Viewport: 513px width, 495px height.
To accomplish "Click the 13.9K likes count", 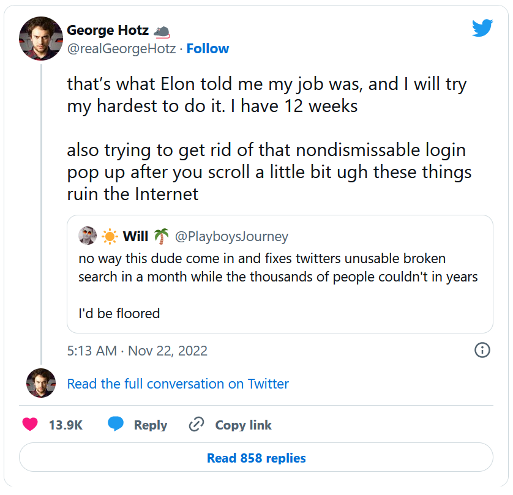I will pyautogui.click(x=66, y=425).
